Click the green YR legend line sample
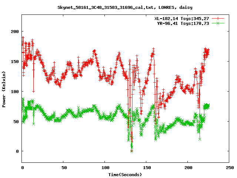The height and width of the screenshot is (178, 237). 218,23
